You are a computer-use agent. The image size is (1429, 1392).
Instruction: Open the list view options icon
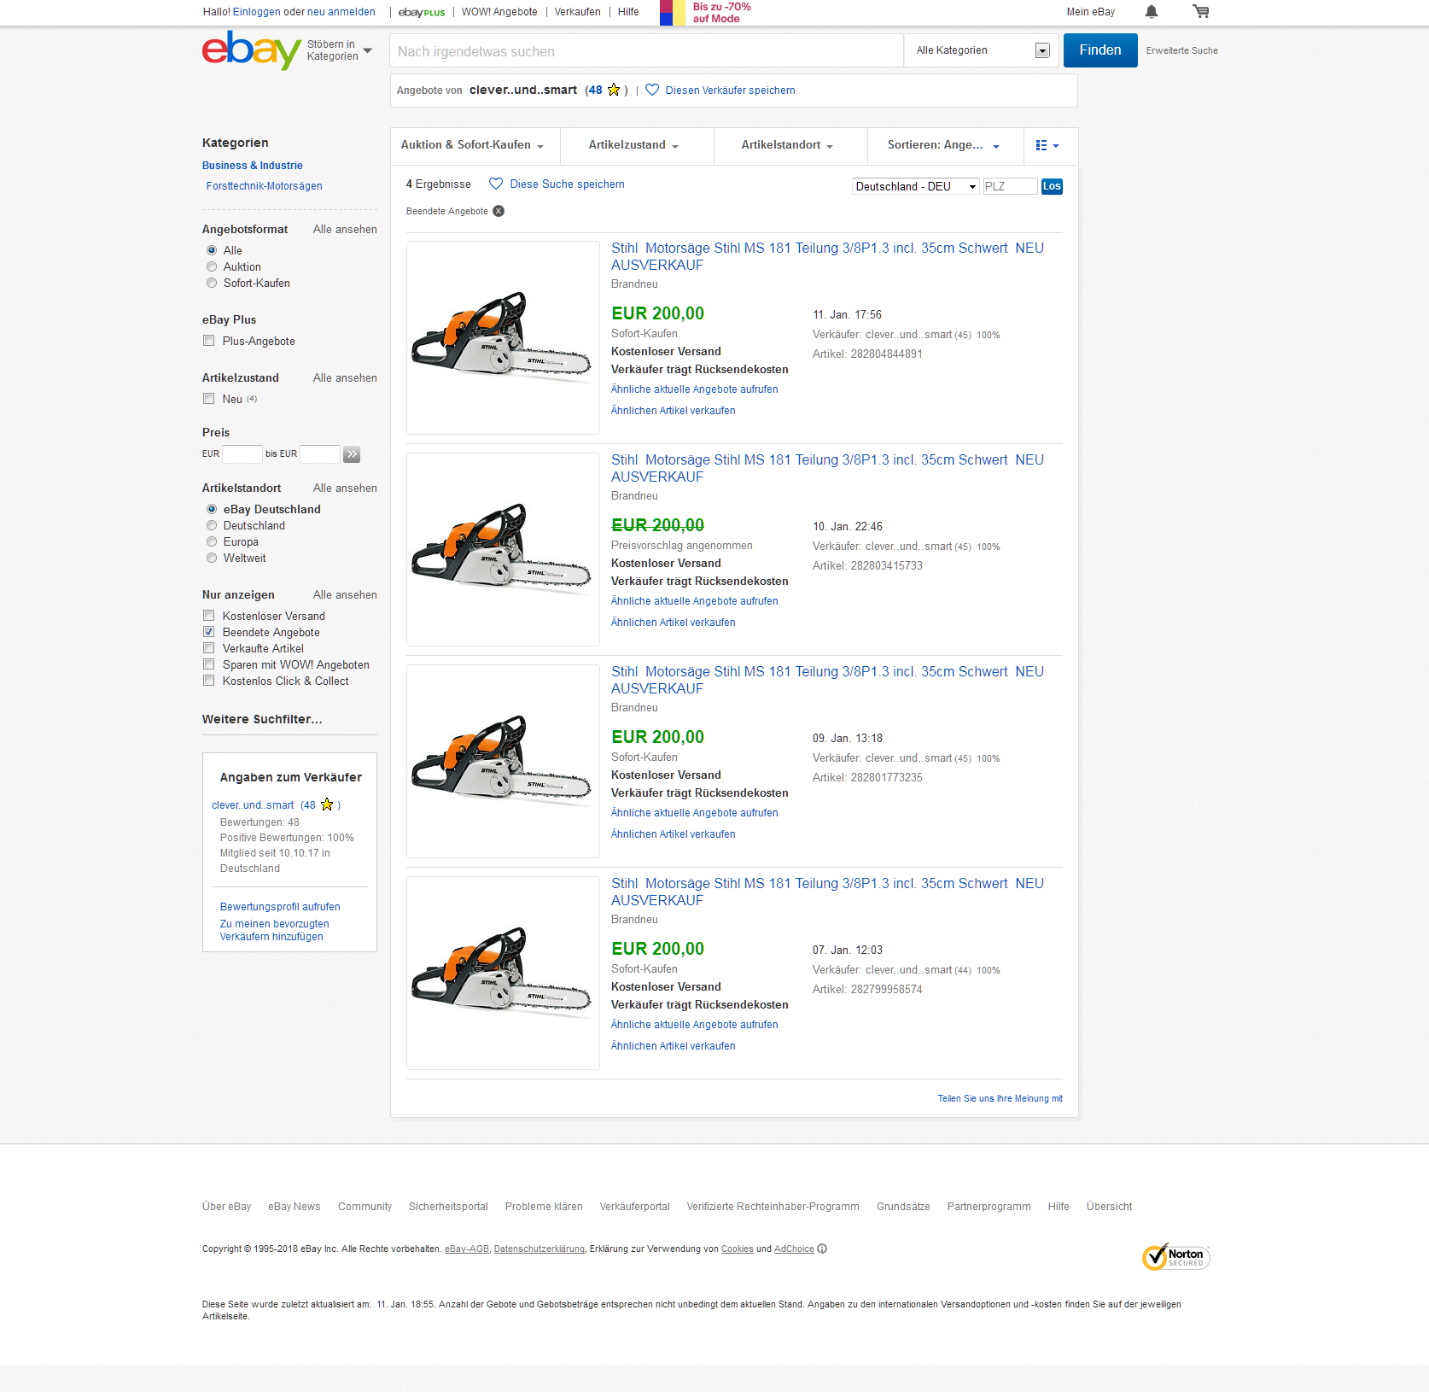coord(1047,146)
